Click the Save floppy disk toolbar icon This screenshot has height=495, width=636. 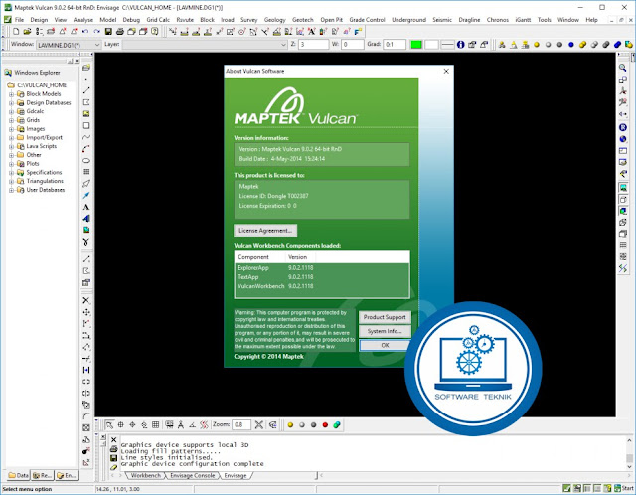click(108, 31)
